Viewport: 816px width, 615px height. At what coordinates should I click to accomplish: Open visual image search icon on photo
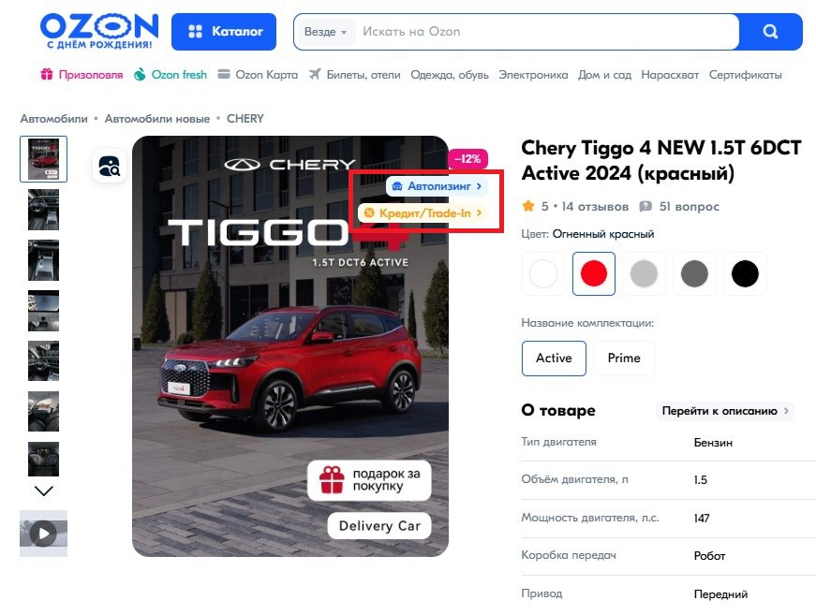point(110,167)
